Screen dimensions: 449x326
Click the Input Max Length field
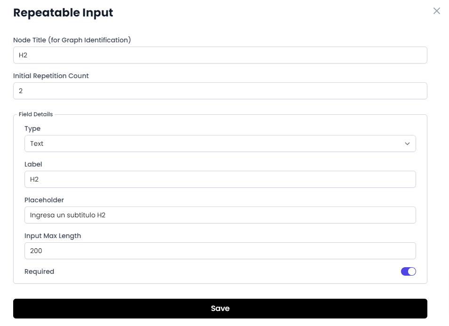click(x=220, y=251)
